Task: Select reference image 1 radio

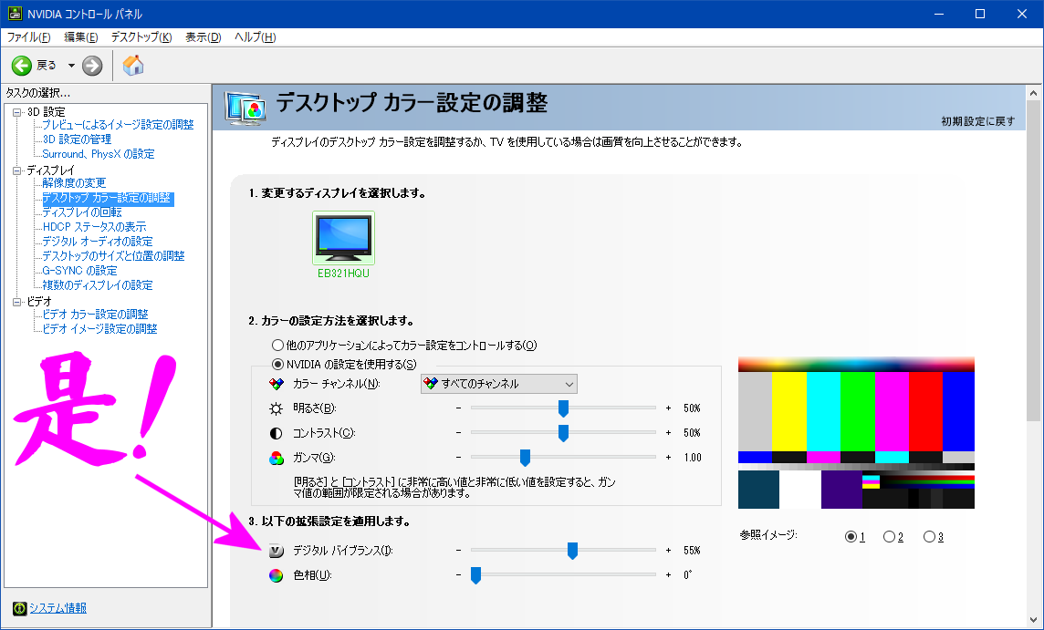Action: [x=851, y=537]
